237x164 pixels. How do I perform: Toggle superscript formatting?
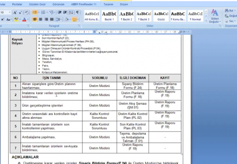[x=3, y=20]
